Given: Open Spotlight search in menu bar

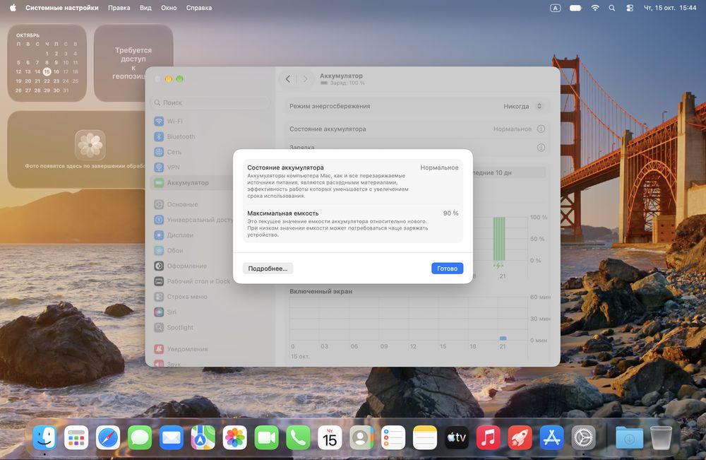Looking at the screenshot, I should (612, 8).
